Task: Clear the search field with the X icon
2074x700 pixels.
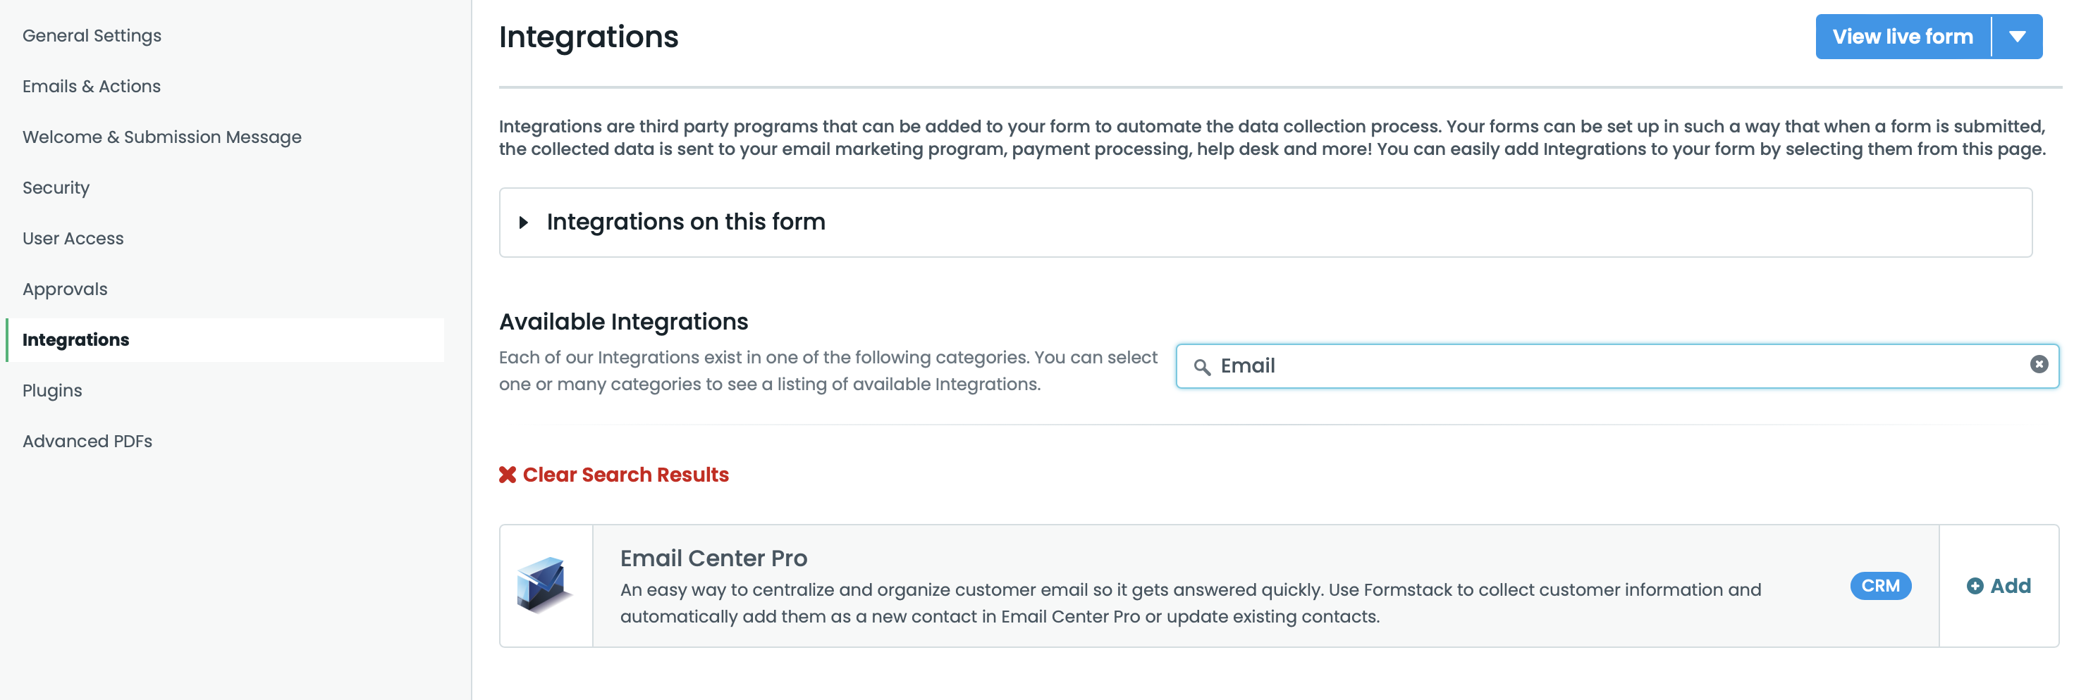Action: point(2039,365)
